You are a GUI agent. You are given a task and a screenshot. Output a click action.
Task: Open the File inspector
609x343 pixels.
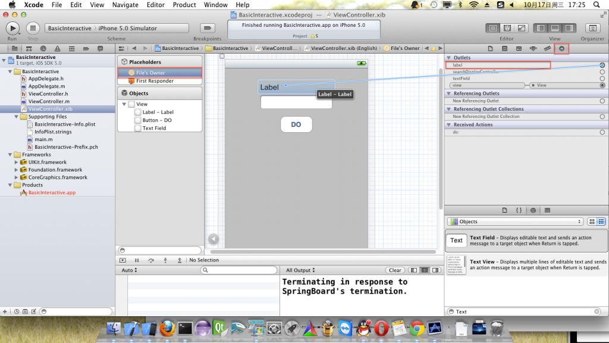point(490,49)
